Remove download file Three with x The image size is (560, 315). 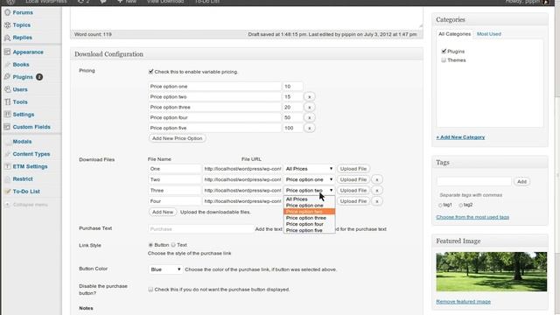coord(377,191)
